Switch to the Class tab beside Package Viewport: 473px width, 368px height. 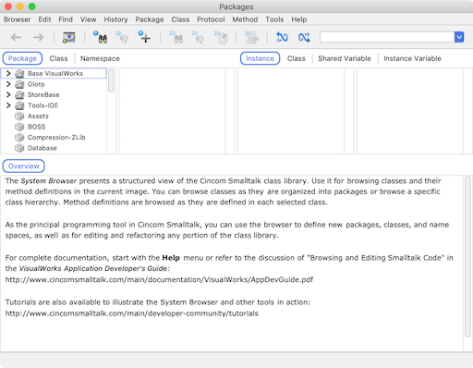pos(58,58)
